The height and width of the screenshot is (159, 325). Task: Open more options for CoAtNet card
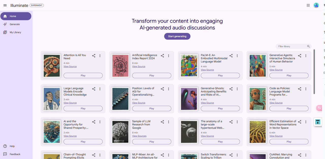[306, 155]
